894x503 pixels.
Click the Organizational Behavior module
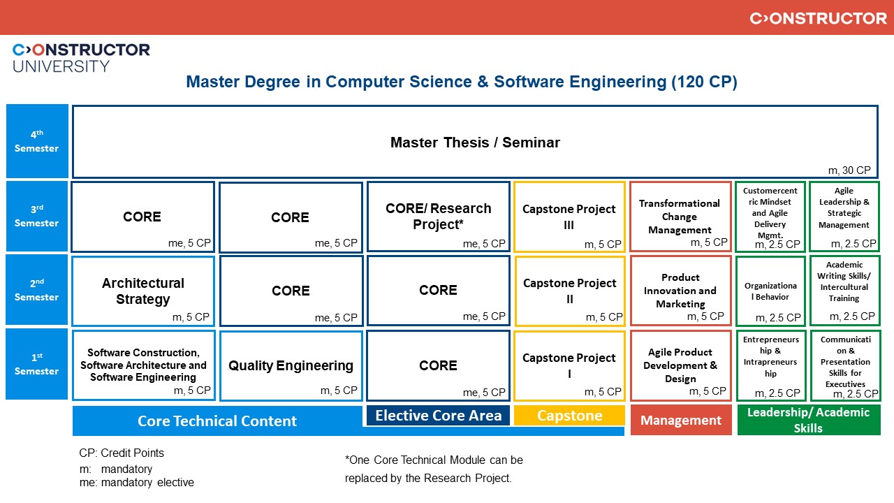pos(771,291)
